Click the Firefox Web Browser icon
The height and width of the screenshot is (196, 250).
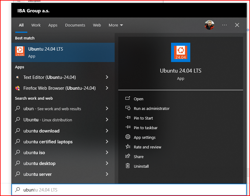pyautogui.click(x=17, y=88)
